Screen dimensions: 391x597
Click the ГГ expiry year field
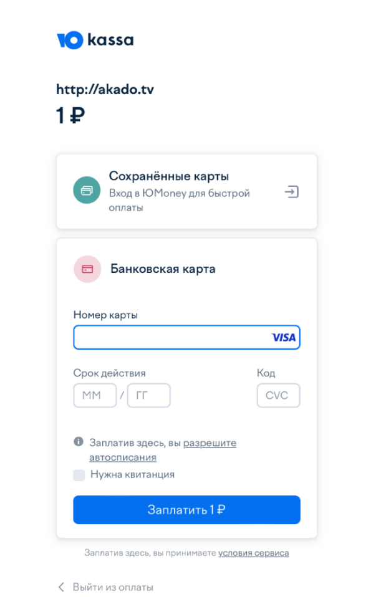coord(148,395)
